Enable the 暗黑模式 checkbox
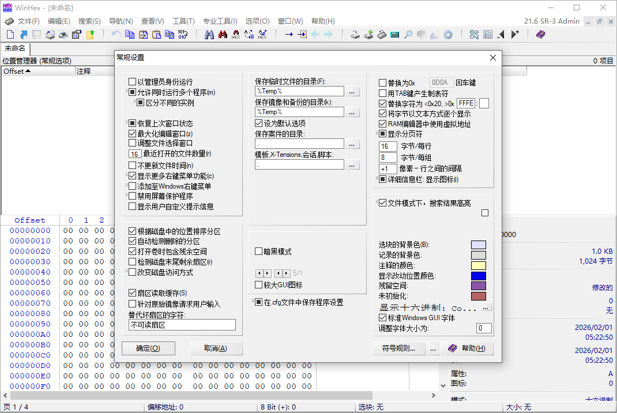This screenshot has height=413, width=617. tap(258, 250)
